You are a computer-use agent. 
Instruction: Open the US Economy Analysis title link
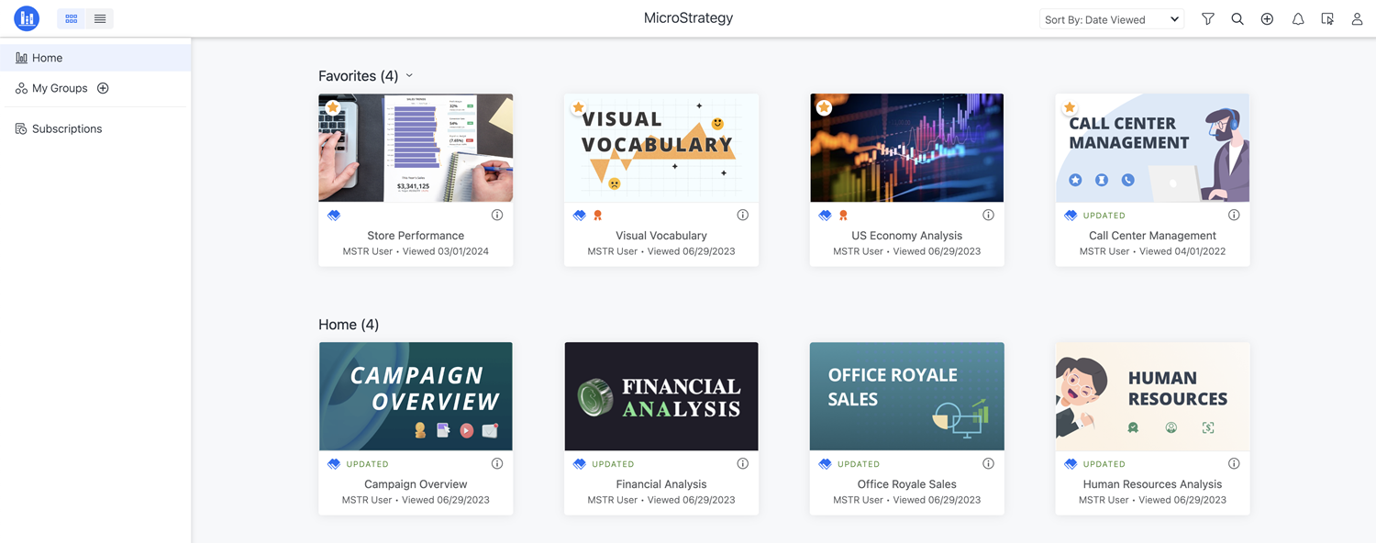tap(906, 236)
